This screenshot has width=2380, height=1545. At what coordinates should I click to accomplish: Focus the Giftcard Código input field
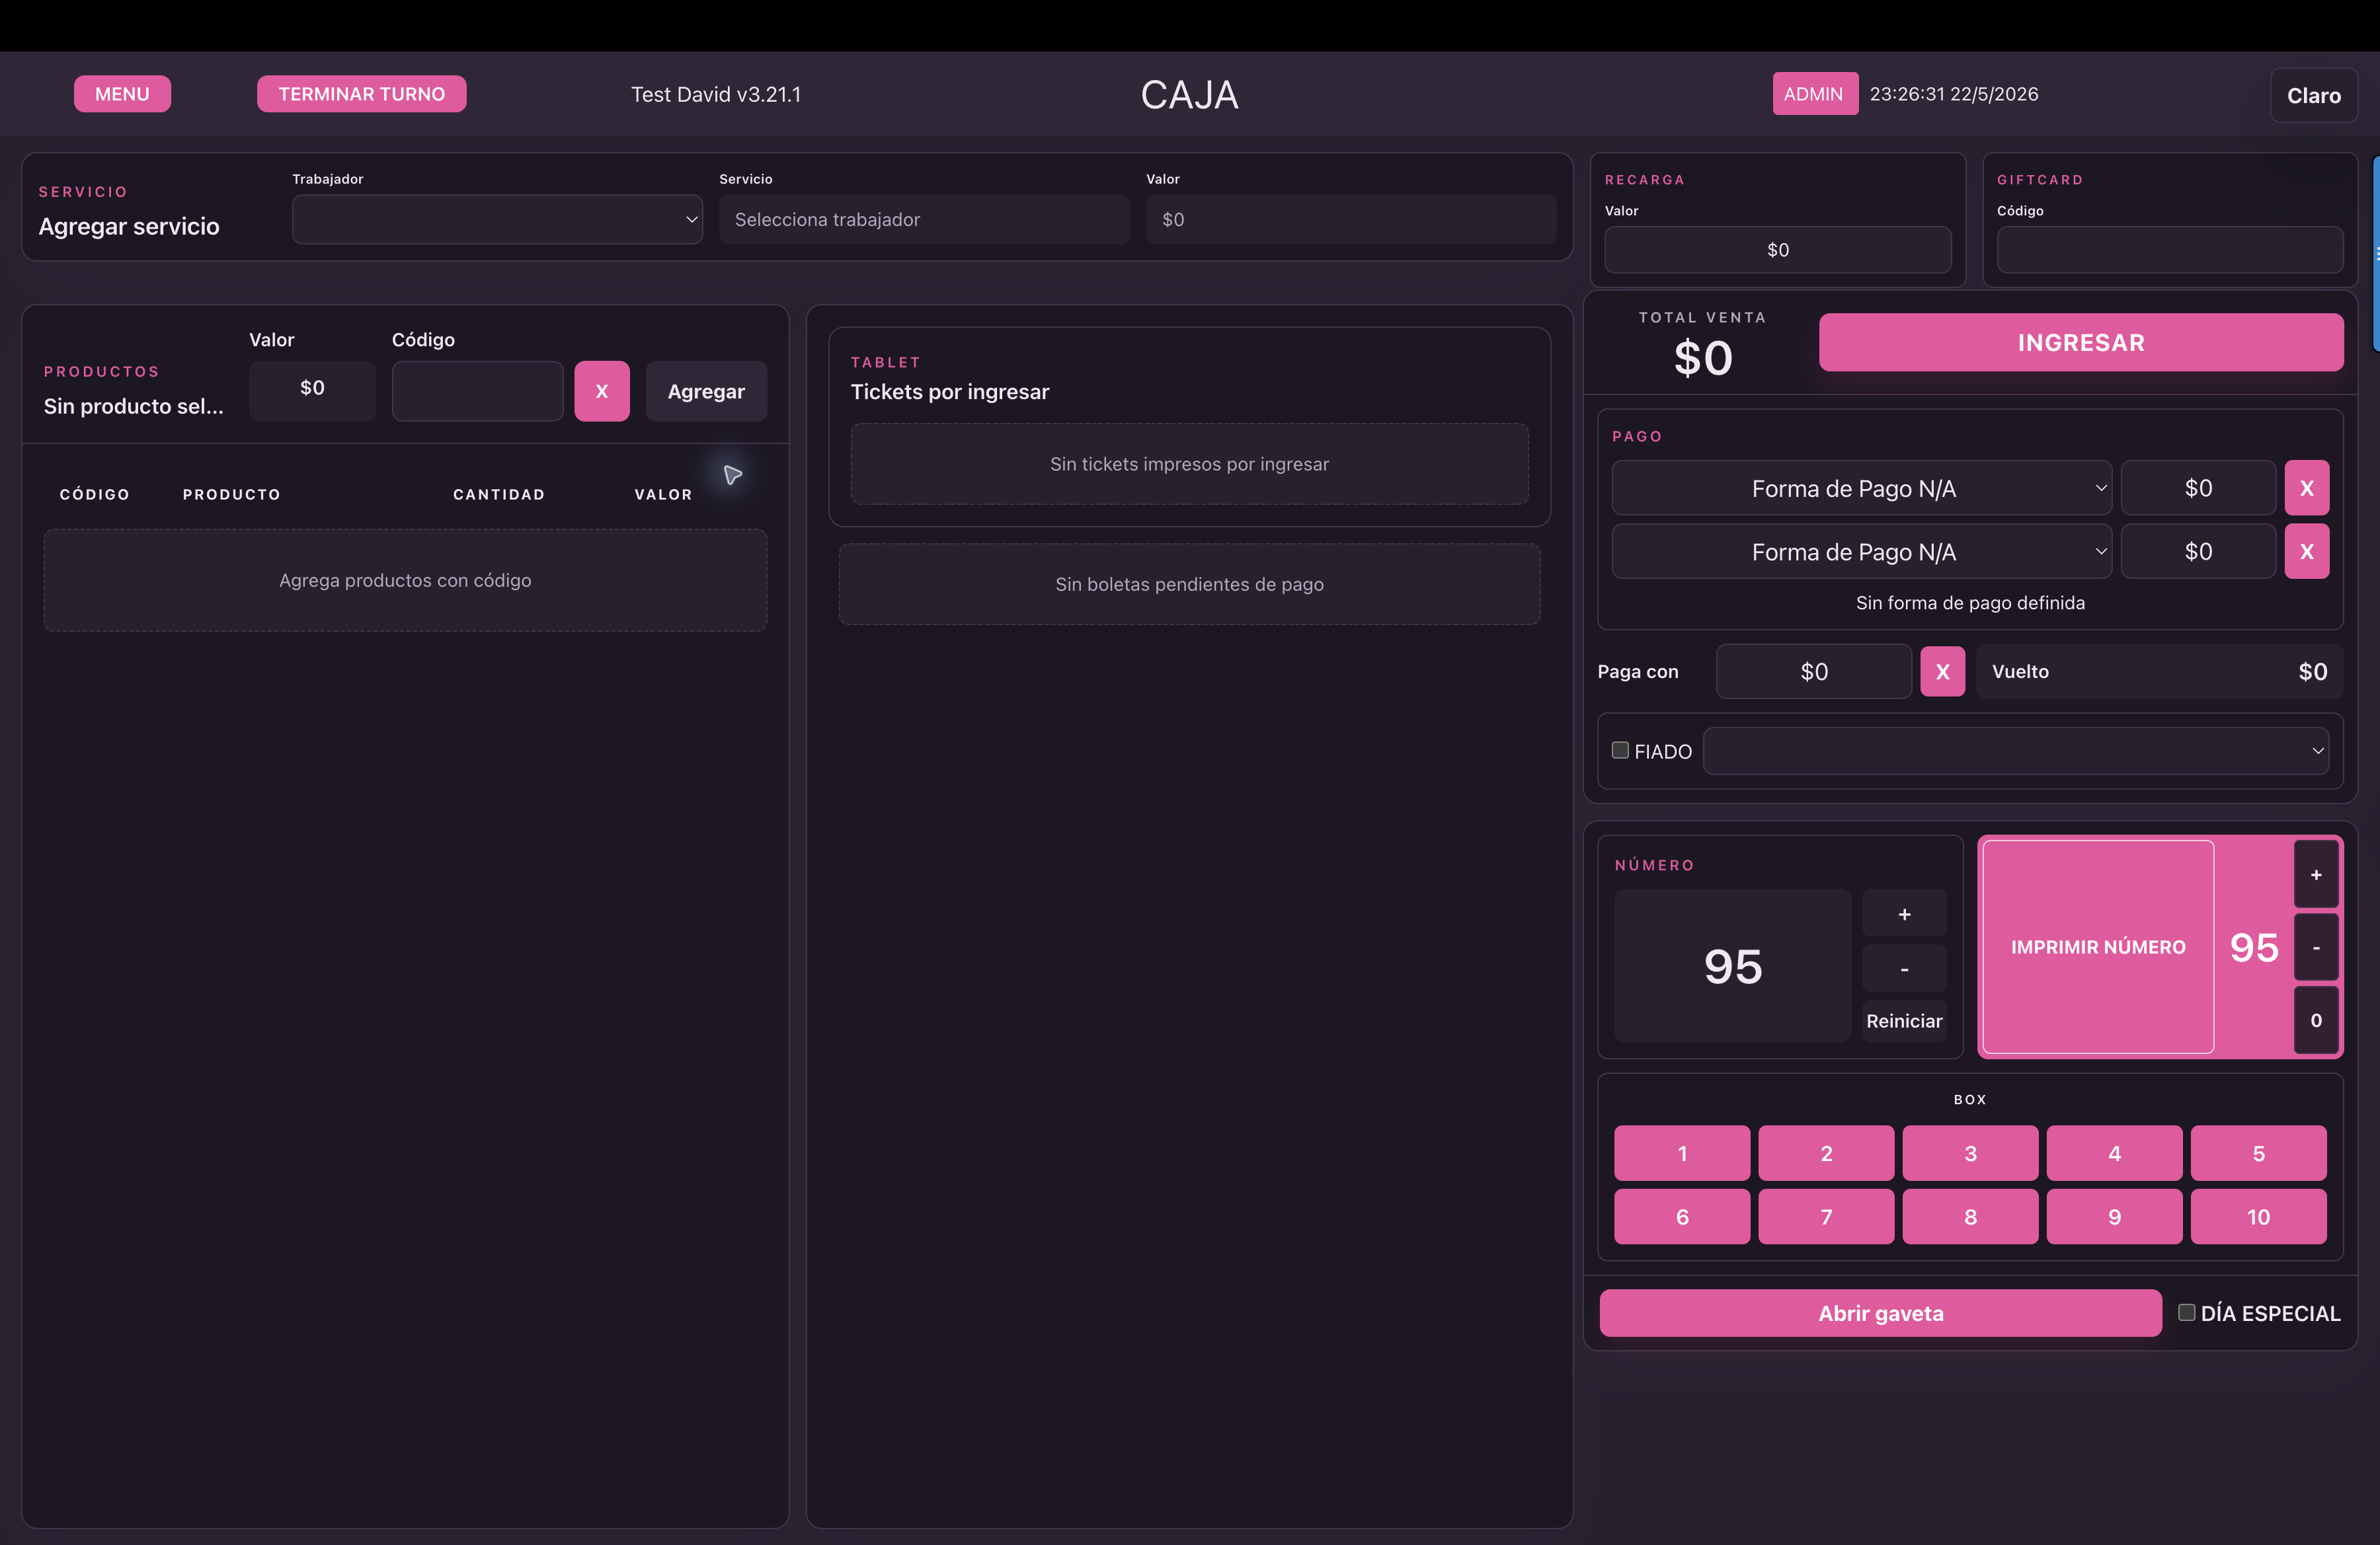2169,250
